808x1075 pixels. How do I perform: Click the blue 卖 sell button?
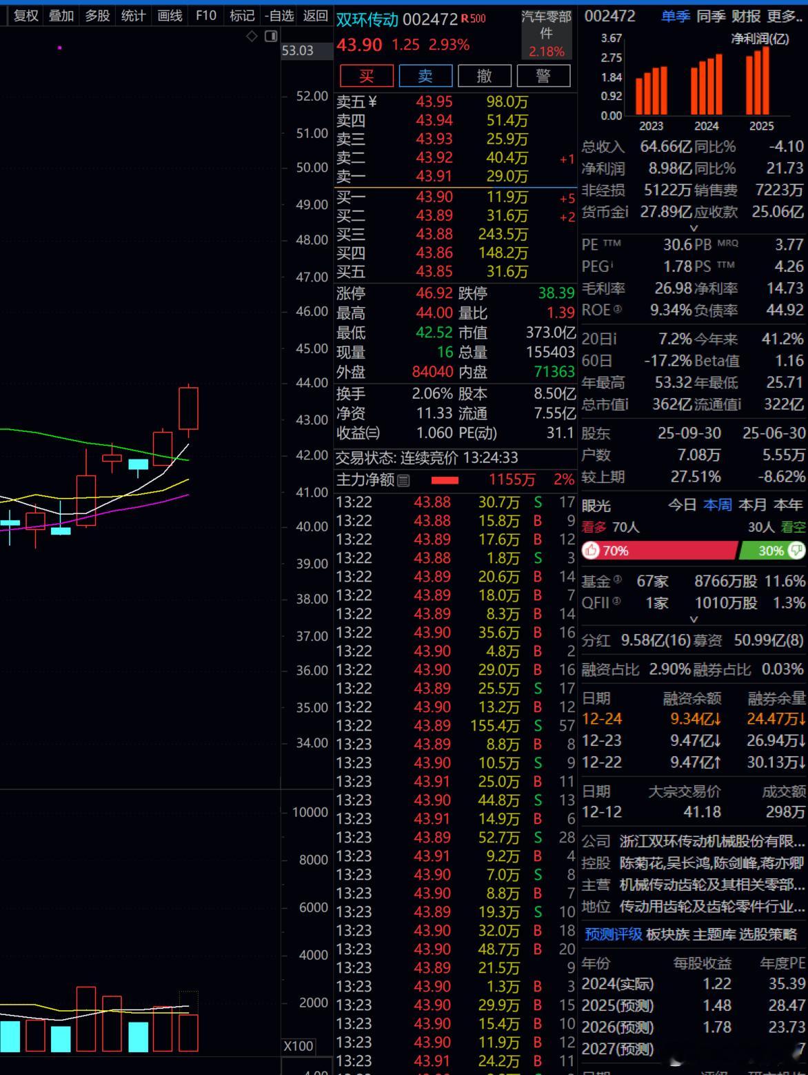[x=425, y=76]
